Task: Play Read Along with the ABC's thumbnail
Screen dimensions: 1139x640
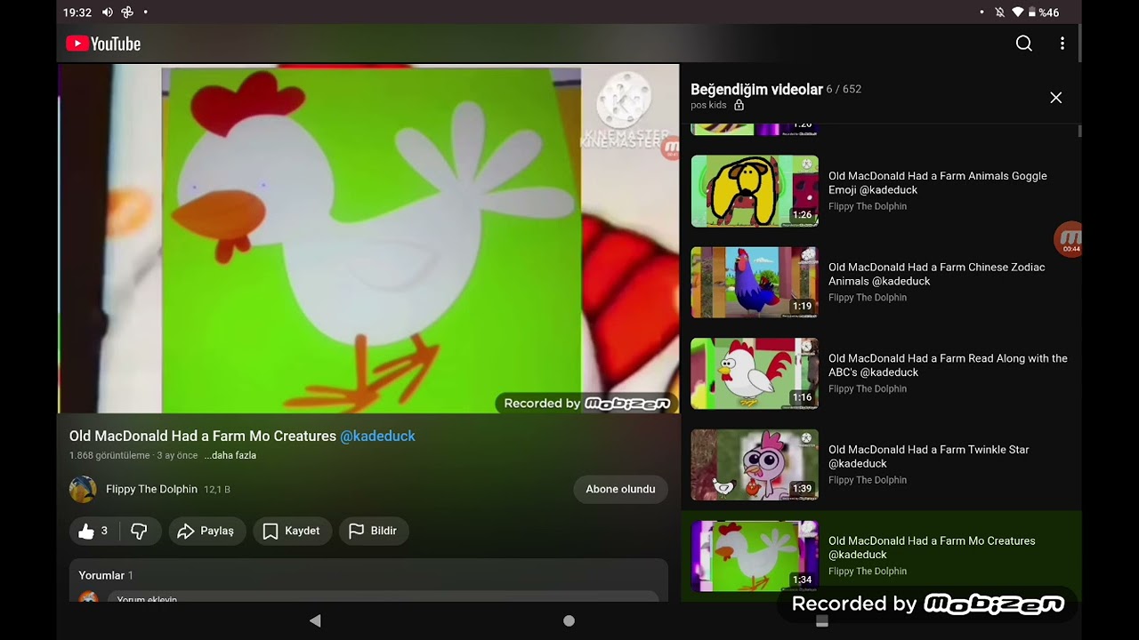Action: [x=755, y=373]
